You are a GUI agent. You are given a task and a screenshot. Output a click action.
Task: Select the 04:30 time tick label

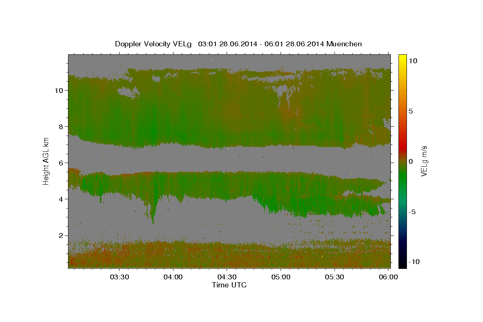pyautogui.click(x=227, y=277)
